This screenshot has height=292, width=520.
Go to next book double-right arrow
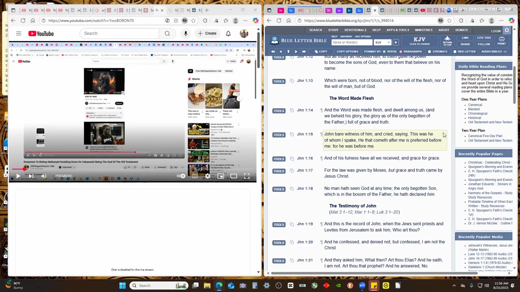point(304,52)
